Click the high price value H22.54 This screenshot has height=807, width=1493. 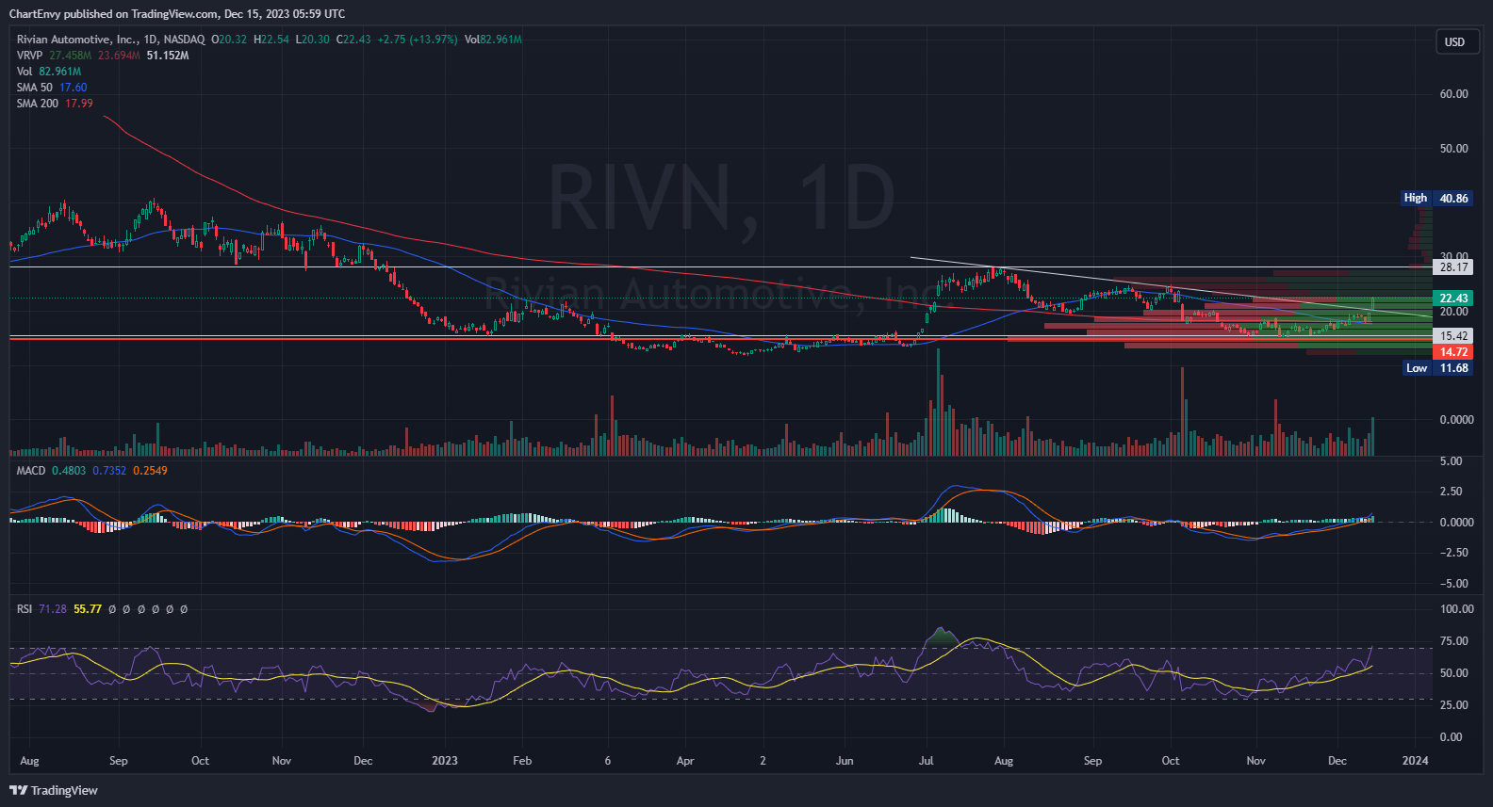[271, 40]
